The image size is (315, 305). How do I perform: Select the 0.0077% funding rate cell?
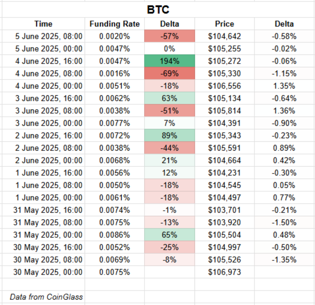pos(115,123)
